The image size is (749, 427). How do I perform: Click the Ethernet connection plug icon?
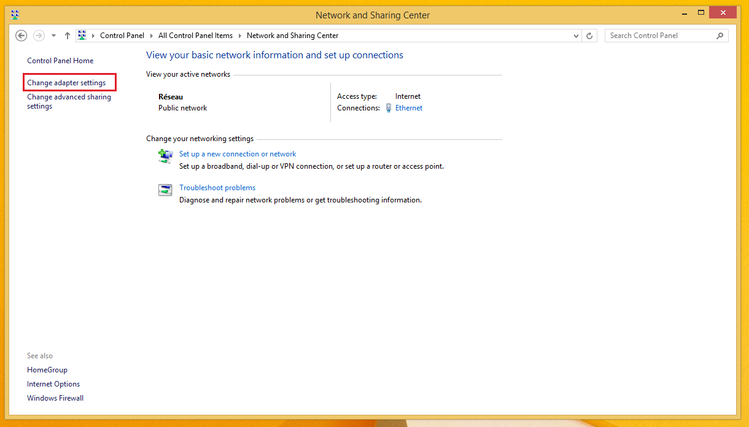tap(389, 108)
